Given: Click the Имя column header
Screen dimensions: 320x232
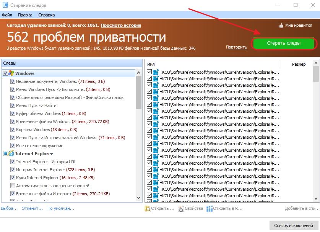Looking at the screenshot, I should 213,64.
